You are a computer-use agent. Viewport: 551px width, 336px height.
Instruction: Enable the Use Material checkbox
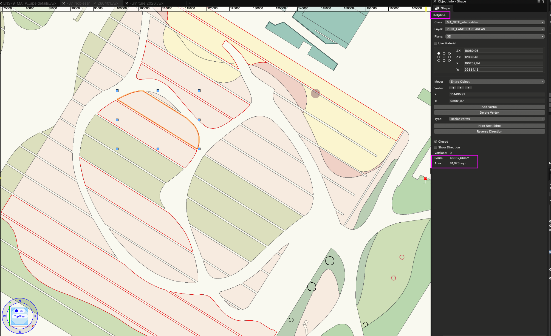[436, 43]
